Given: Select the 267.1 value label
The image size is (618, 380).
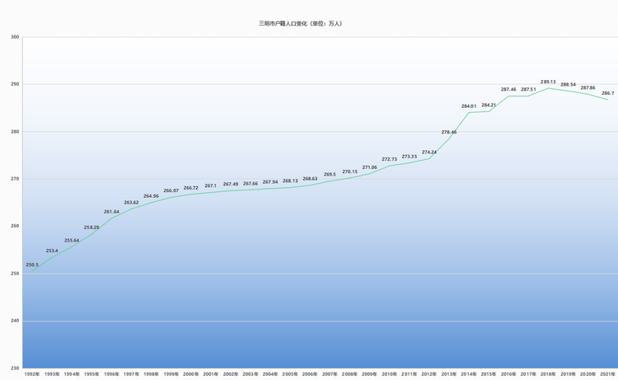Looking at the screenshot, I should (x=211, y=185).
